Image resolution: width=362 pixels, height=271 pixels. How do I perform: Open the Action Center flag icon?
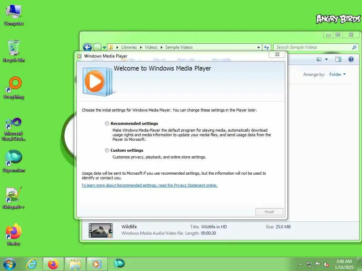coord(318,264)
